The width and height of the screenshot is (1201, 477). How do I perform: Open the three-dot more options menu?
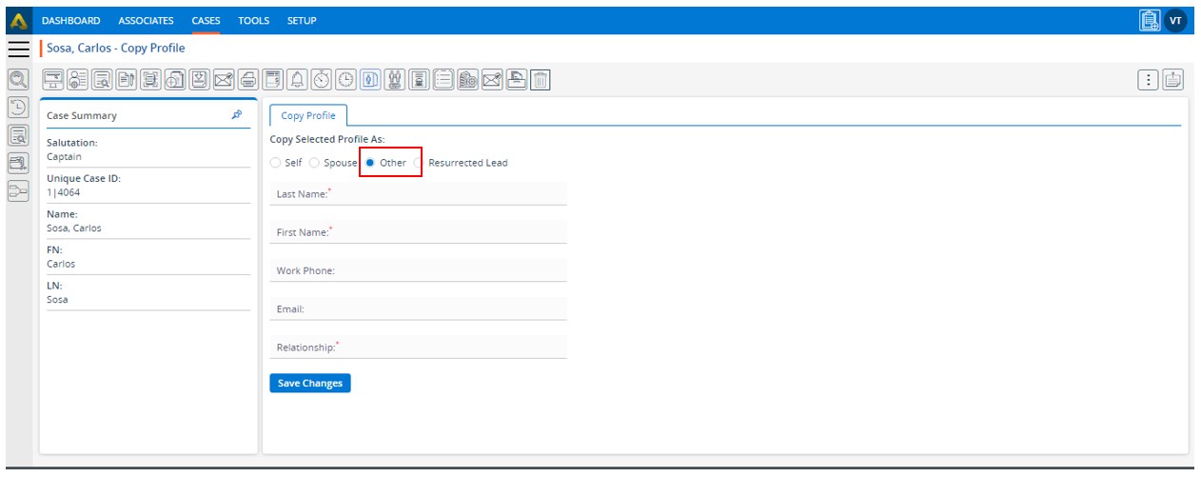click(1149, 80)
